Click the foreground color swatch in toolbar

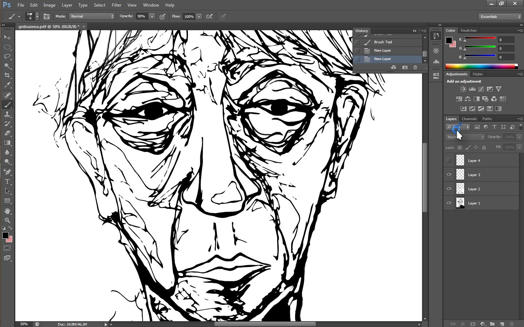click(5, 236)
